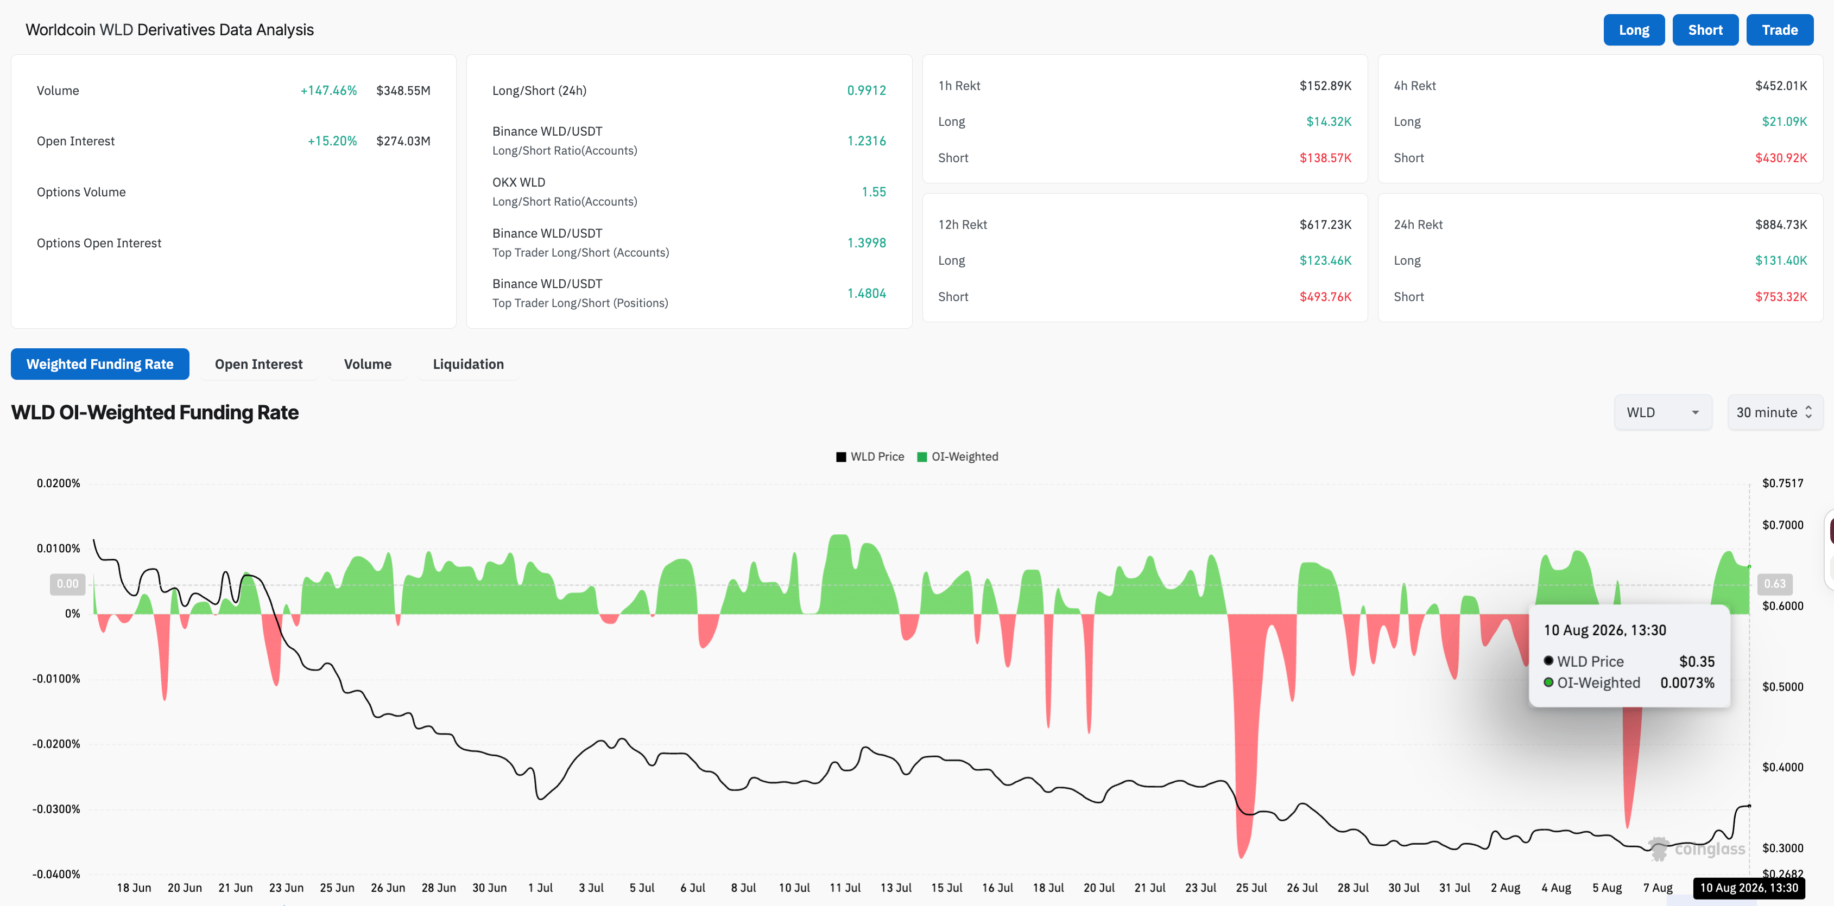
Task: Click the 4h Rekt total $452.01K
Action: click(x=1781, y=85)
